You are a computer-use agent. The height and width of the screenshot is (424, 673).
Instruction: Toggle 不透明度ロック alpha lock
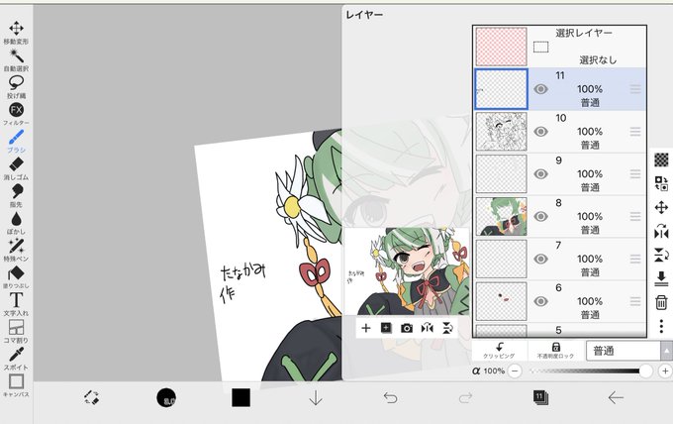click(555, 351)
